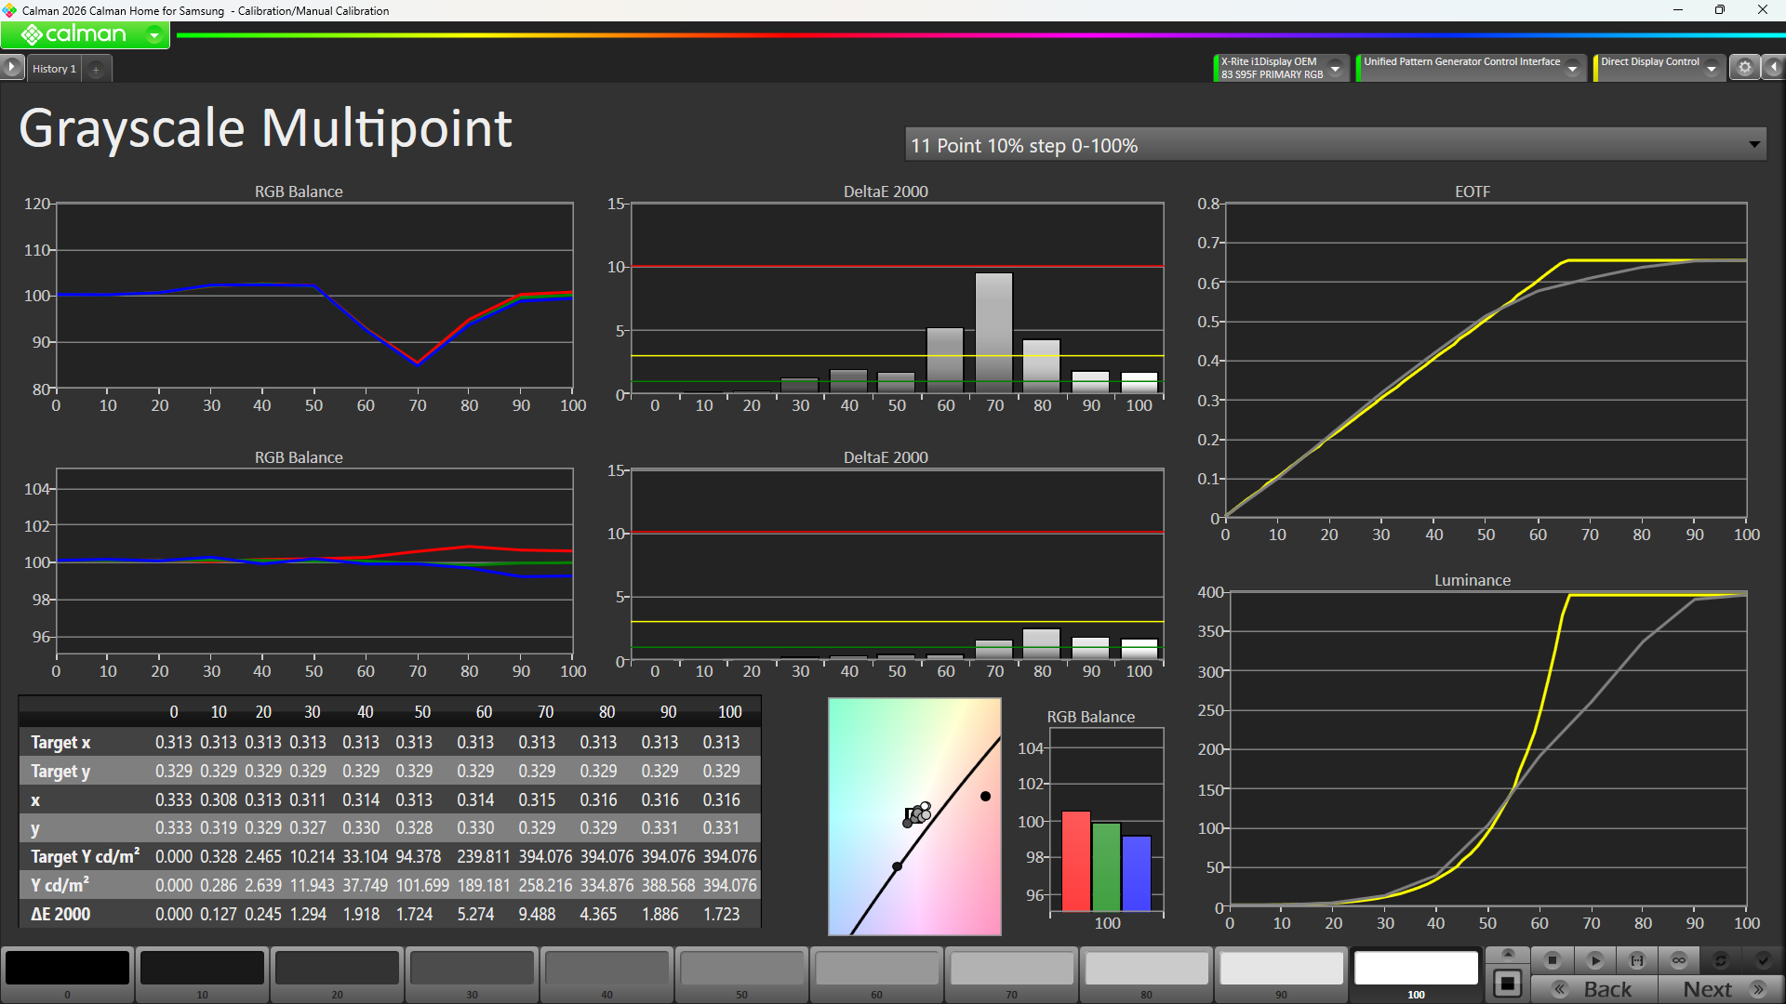Click the Target Y value 94.378
Image resolution: width=1786 pixels, height=1004 pixels.
tap(419, 857)
